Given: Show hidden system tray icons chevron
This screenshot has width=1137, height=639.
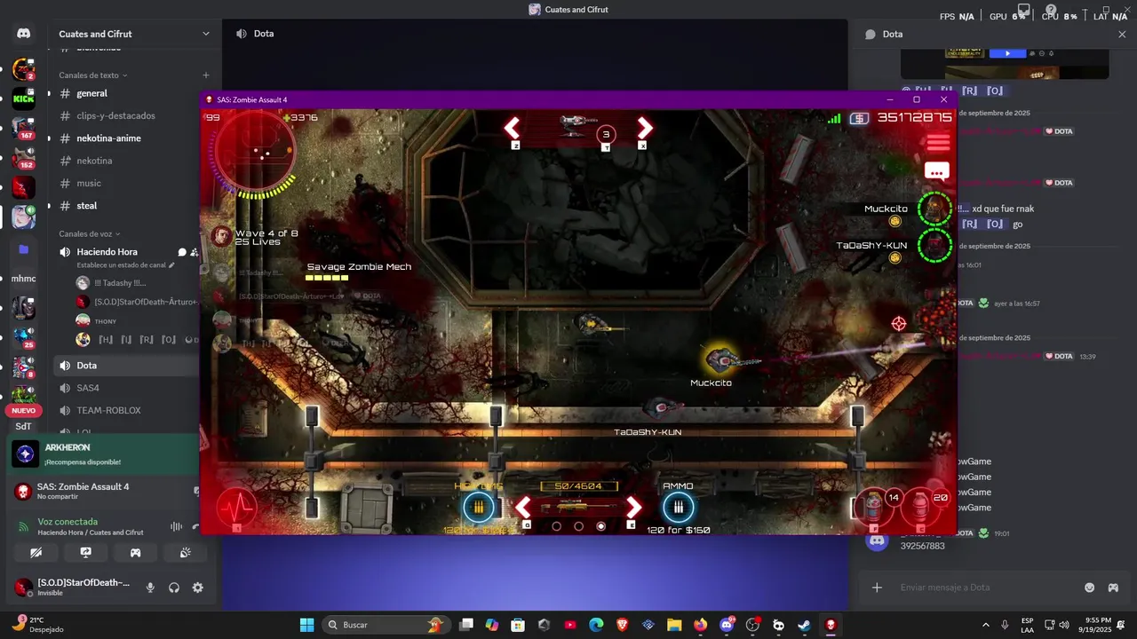Looking at the screenshot, I should click(x=985, y=625).
